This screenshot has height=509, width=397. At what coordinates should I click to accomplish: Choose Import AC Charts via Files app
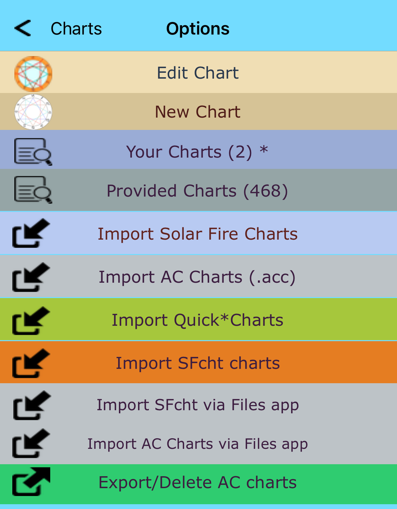197,444
